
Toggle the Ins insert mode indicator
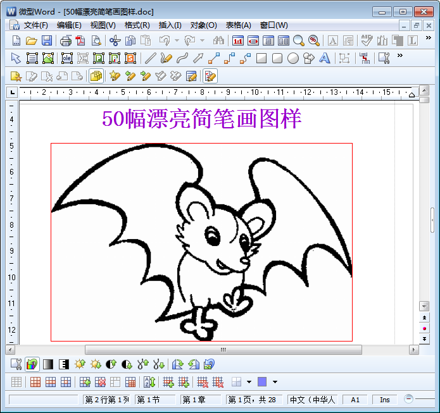pyautogui.click(x=385, y=400)
